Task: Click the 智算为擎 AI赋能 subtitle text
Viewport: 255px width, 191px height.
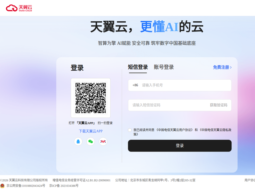Action: pyautogui.click(x=147, y=43)
